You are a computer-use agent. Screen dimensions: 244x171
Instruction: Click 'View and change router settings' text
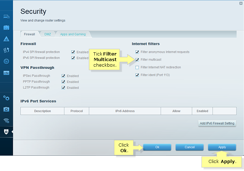(43, 20)
